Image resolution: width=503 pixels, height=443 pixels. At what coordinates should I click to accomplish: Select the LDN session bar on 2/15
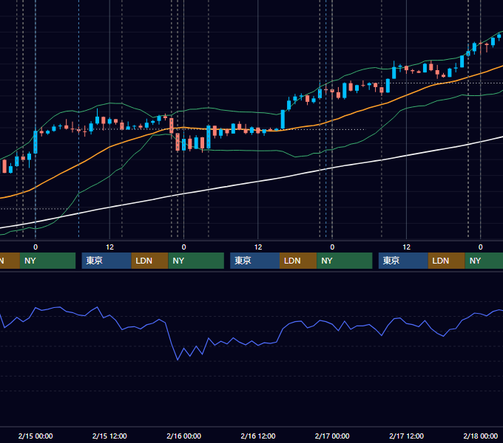(150, 261)
